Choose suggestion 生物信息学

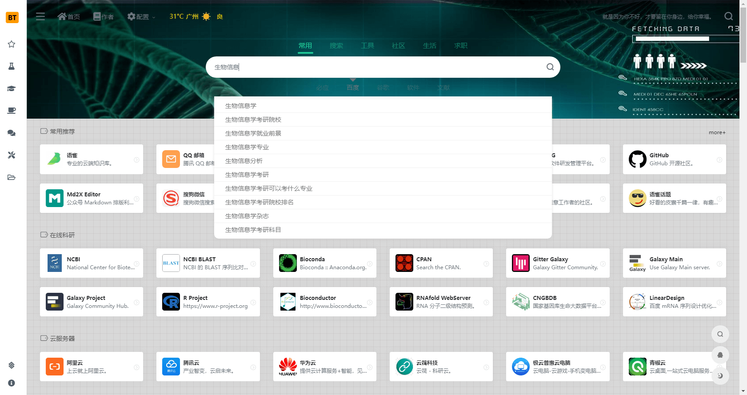click(383, 106)
